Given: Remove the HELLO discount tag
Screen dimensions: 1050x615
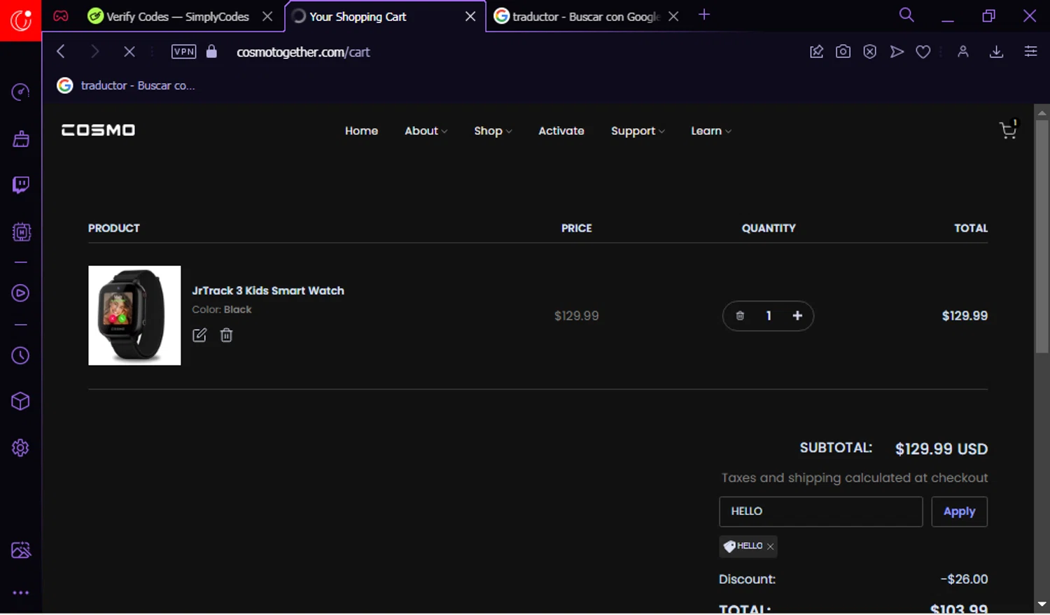Looking at the screenshot, I should [x=771, y=546].
